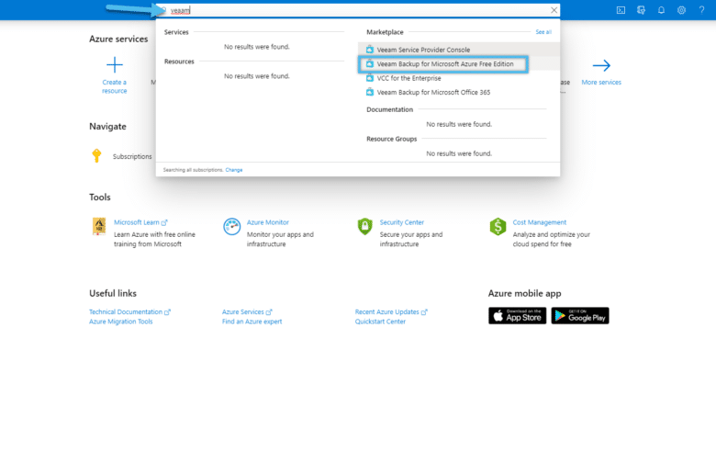Click the Google Play download badge
The height and width of the screenshot is (474, 716).
[580, 316]
